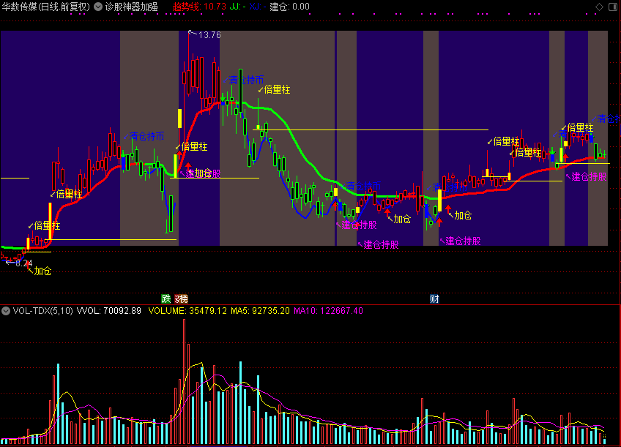The image size is (621, 447).
Task: Select the 诊股神器加强 indicator name
Action: point(132,7)
